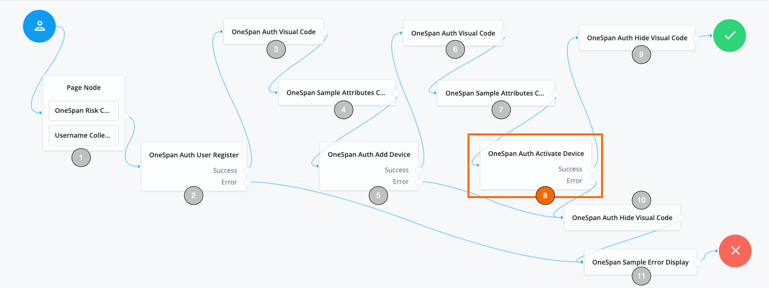Click the gray step 6 badge
The image size is (769, 288).
[x=455, y=49]
